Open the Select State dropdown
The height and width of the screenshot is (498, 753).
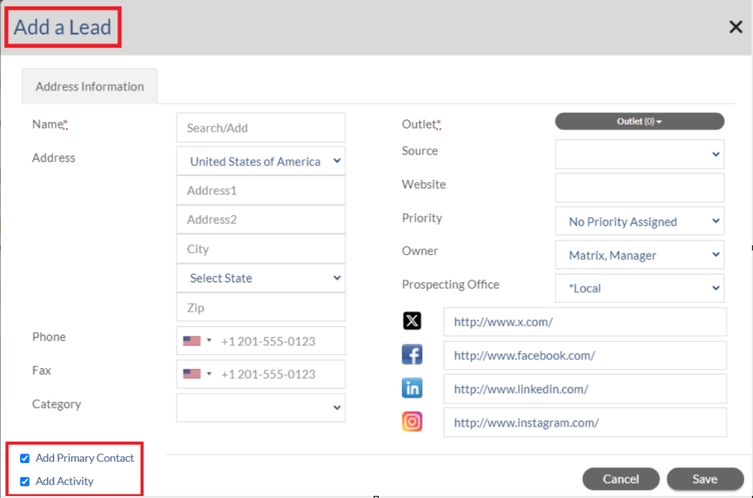tap(261, 278)
